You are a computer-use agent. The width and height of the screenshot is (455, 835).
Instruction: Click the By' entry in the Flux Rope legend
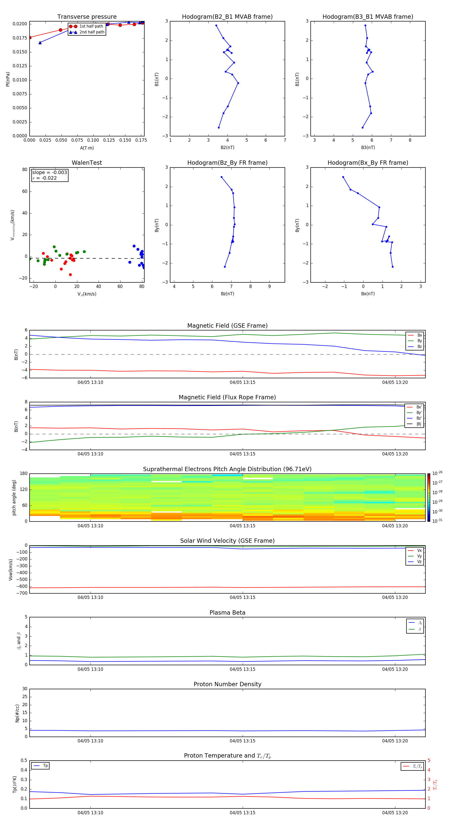point(415,413)
